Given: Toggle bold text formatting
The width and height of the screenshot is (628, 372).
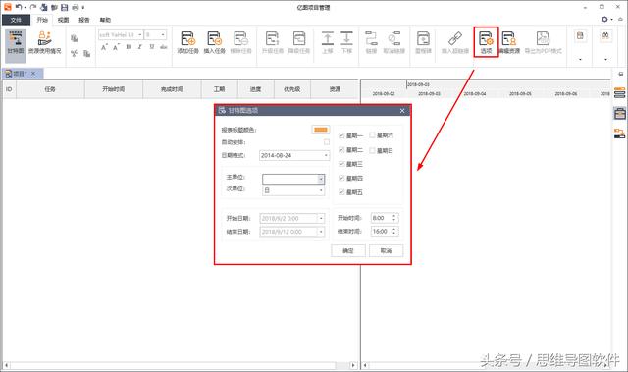Looking at the screenshot, I should click(129, 47).
